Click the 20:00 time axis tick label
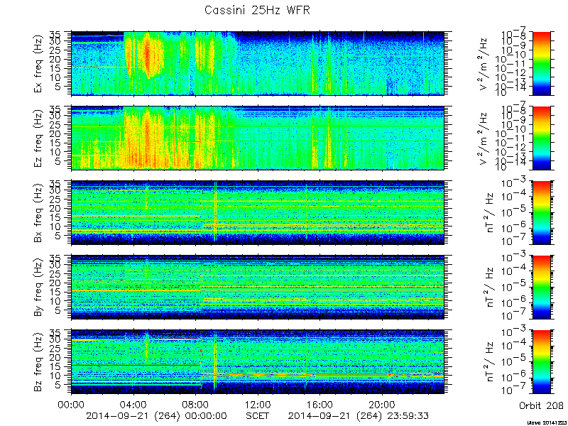 point(382,405)
